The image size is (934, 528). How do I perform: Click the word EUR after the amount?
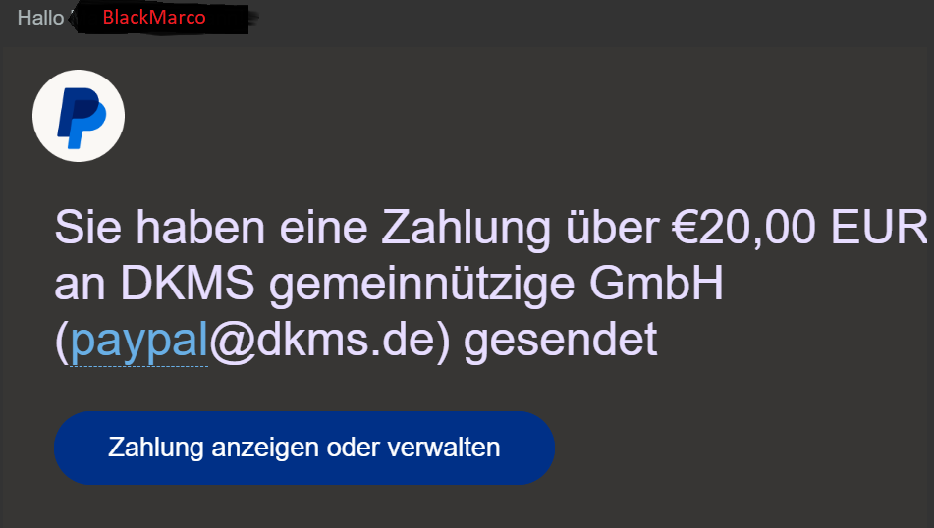[879, 228]
